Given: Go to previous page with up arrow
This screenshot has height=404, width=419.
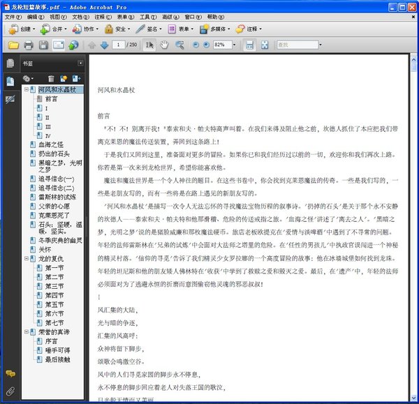Looking at the screenshot, I should [x=91, y=45].
